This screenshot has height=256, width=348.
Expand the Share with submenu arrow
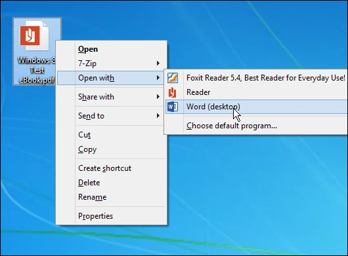(158, 97)
